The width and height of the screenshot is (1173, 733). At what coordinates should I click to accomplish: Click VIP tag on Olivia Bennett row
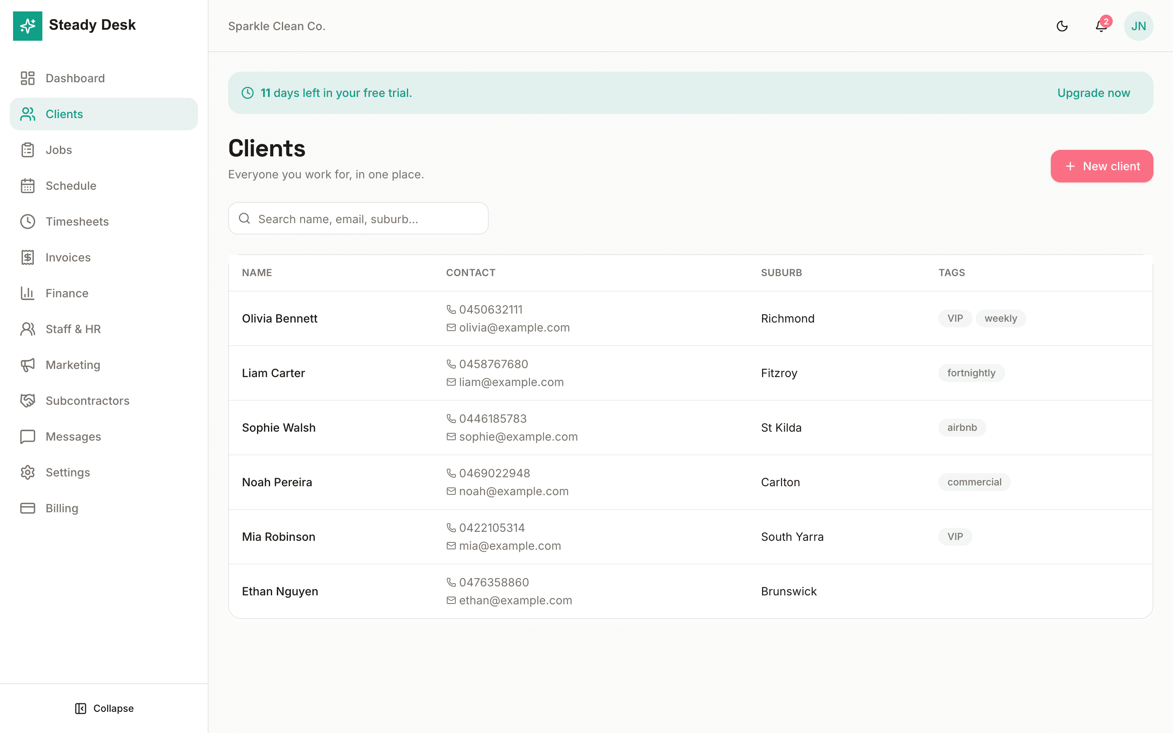coord(955,318)
